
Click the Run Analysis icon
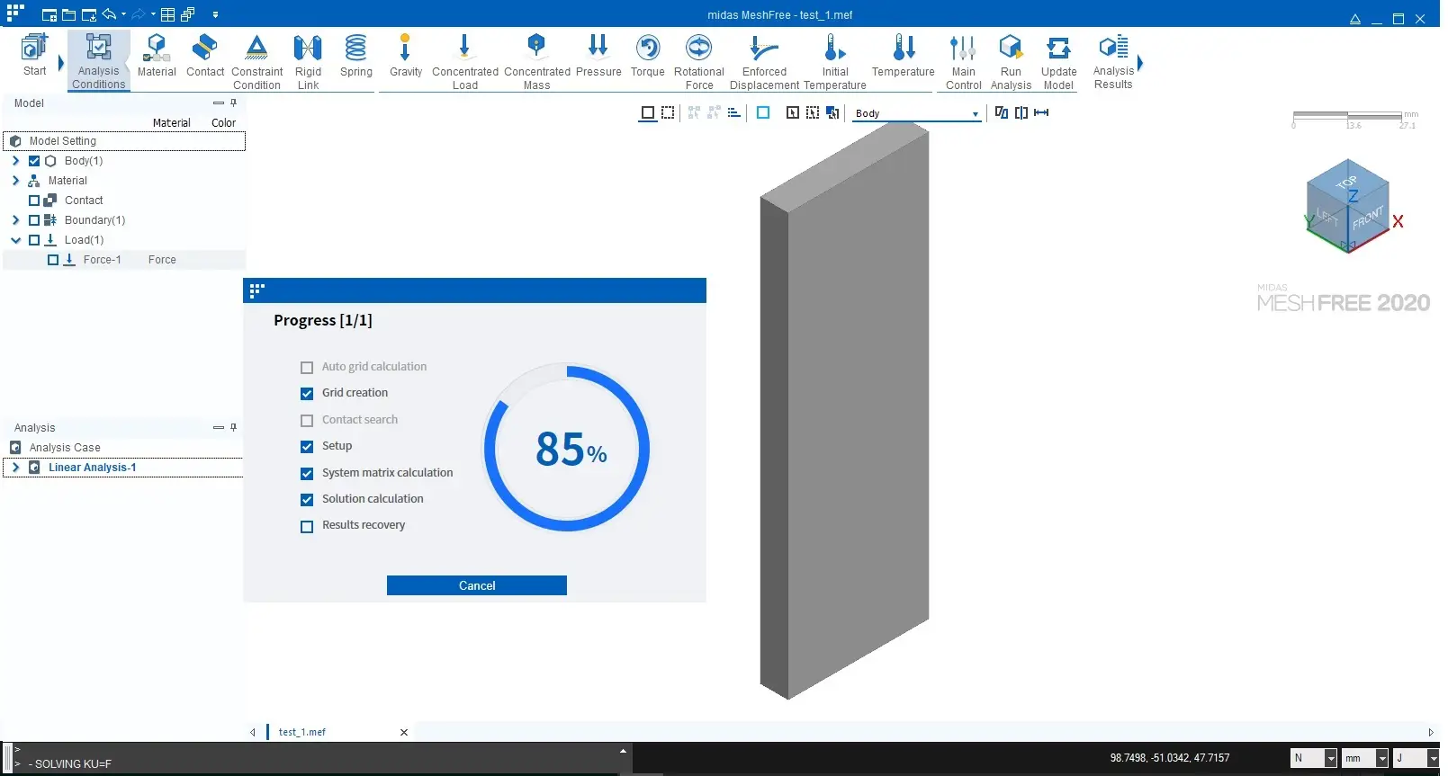tap(1011, 61)
